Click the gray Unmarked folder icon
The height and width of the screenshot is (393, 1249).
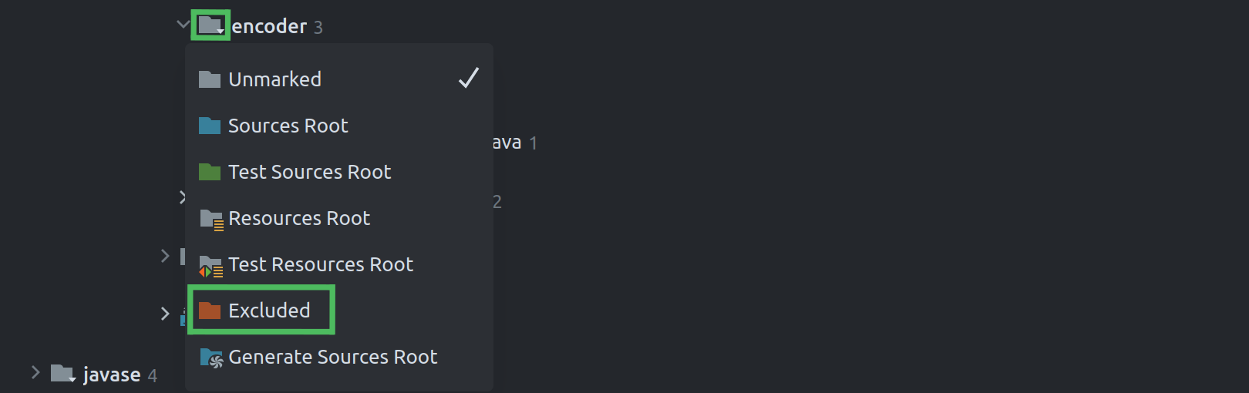pos(210,79)
